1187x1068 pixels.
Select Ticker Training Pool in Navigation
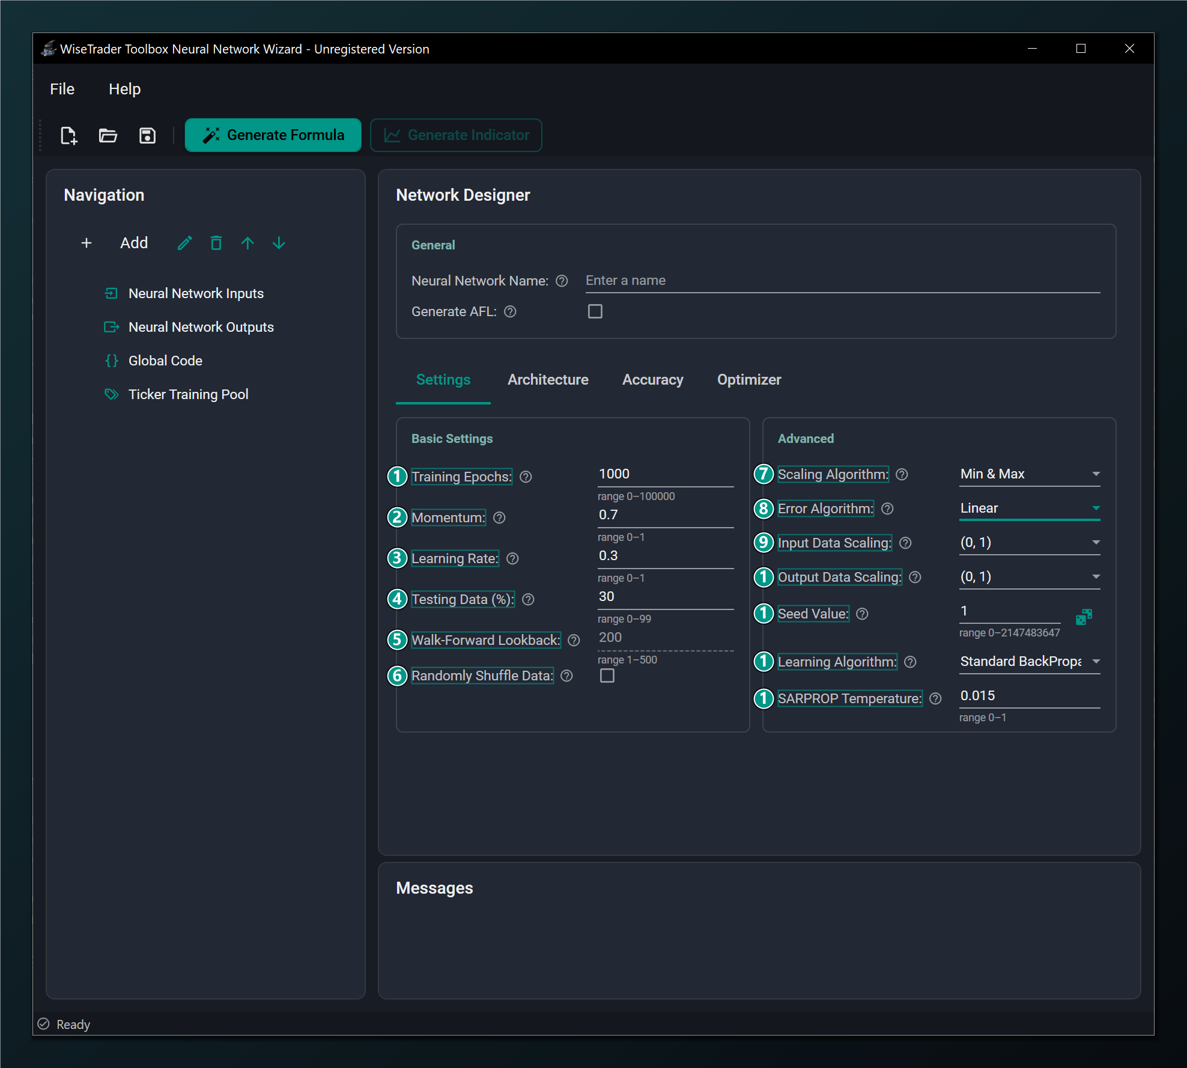188,394
